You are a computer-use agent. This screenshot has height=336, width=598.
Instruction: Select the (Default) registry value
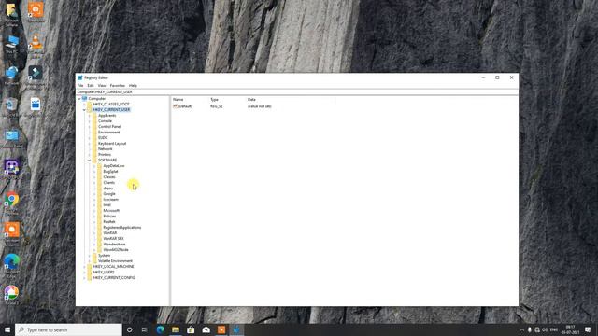point(183,106)
